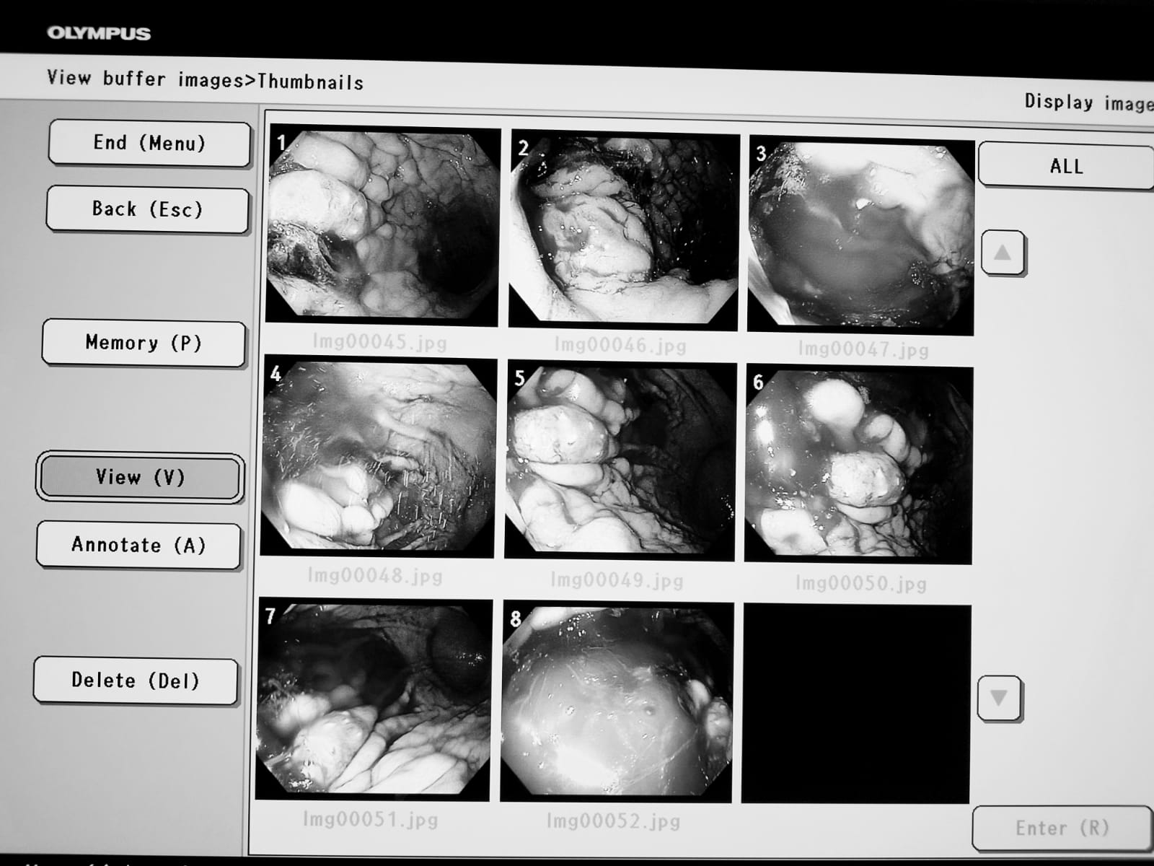The width and height of the screenshot is (1154, 866).
Task: Select the View (V) button
Action: coord(140,477)
